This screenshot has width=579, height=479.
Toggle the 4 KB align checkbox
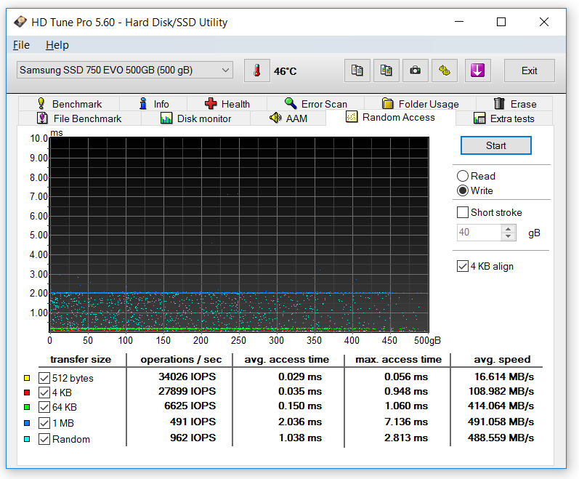click(x=463, y=266)
